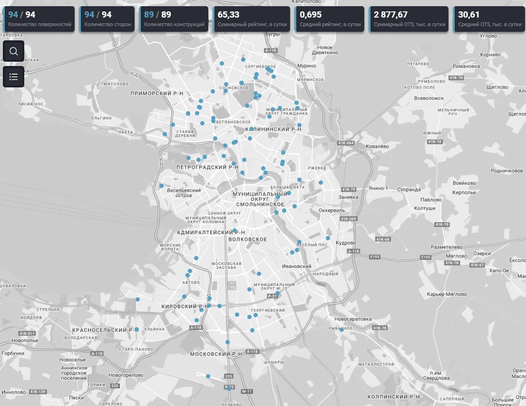The width and height of the screenshot is (526, 406).
Task: Click the Мурино map label
Action: pos(307,66)
